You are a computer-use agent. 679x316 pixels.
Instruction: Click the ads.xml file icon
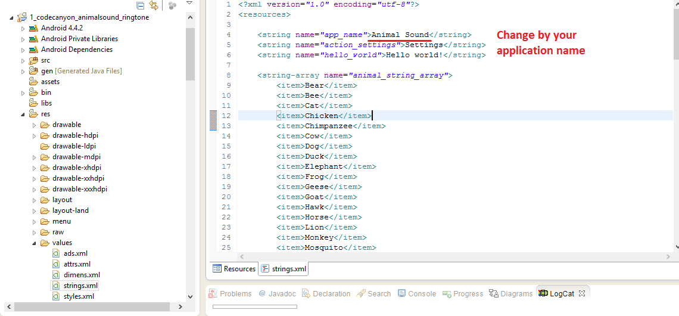click(x=55, y=253)
